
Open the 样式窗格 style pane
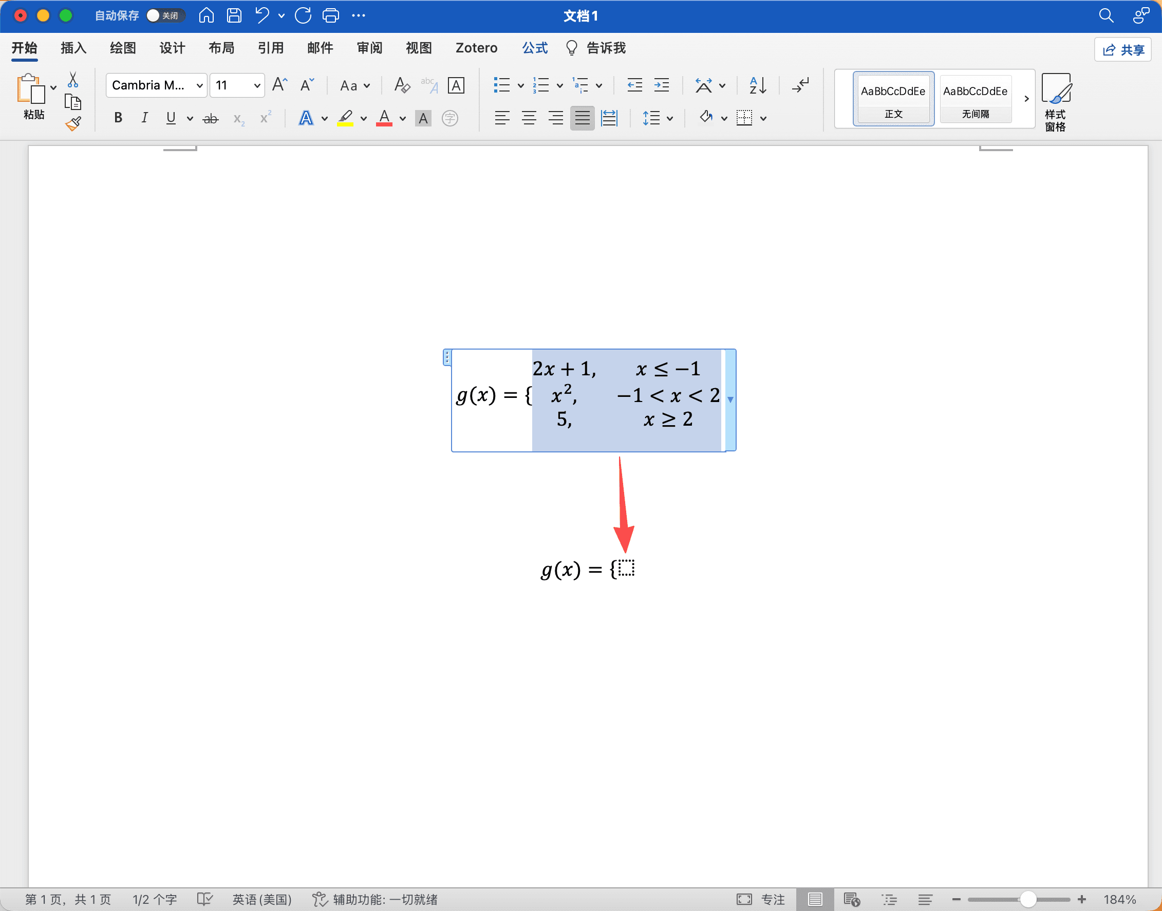click(1057, 101)
